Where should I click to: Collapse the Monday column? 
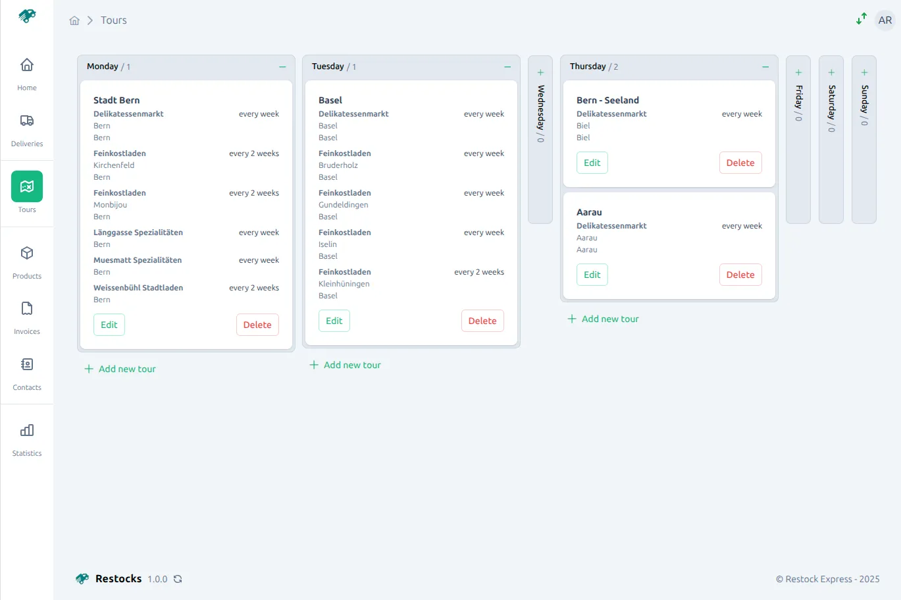tap(282, 67)
